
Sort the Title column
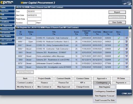[x=54, y=34]
